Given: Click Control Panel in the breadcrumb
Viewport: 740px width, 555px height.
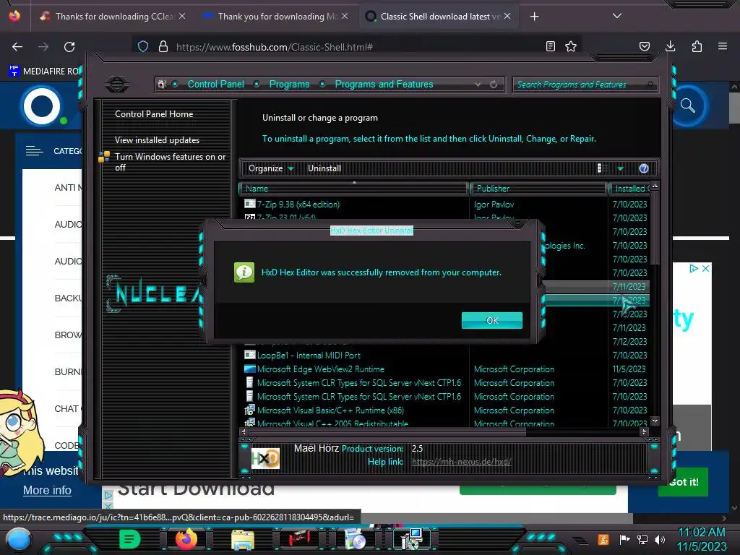Looking at the screenshot, I should pos(215,84).
